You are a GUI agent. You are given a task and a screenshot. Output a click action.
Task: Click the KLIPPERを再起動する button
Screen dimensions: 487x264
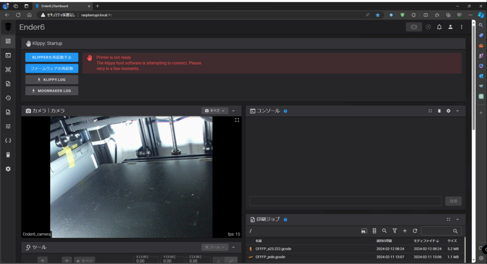pyautogui.click(x=51, y=57)
